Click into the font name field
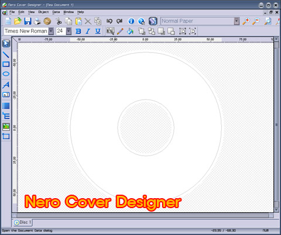Image resolution: width=281 pixels, height=235 pixels. pos(26,31)
